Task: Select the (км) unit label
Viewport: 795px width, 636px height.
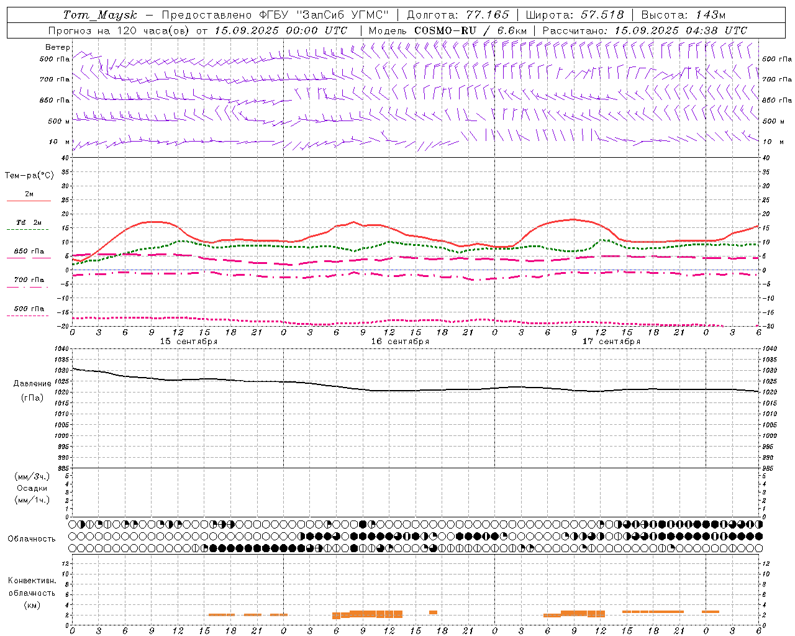Action: click(x=32, y=605)
